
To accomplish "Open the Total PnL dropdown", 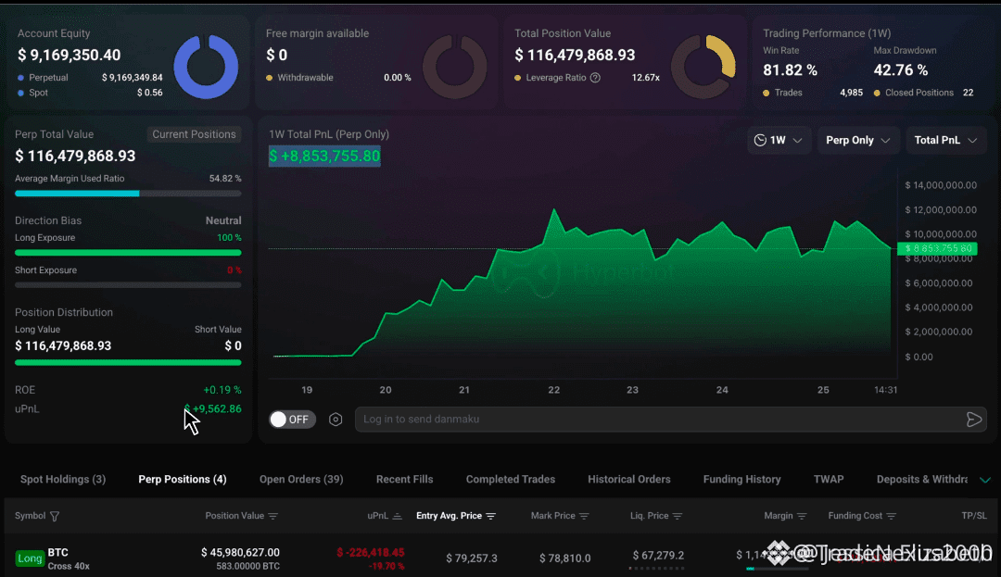I will point(945,140).
